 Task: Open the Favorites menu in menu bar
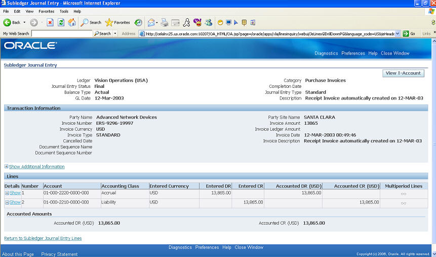46,11
